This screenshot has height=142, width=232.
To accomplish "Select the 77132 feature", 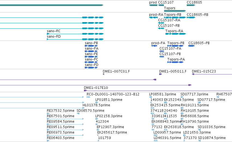I will [x=153, y=130].
